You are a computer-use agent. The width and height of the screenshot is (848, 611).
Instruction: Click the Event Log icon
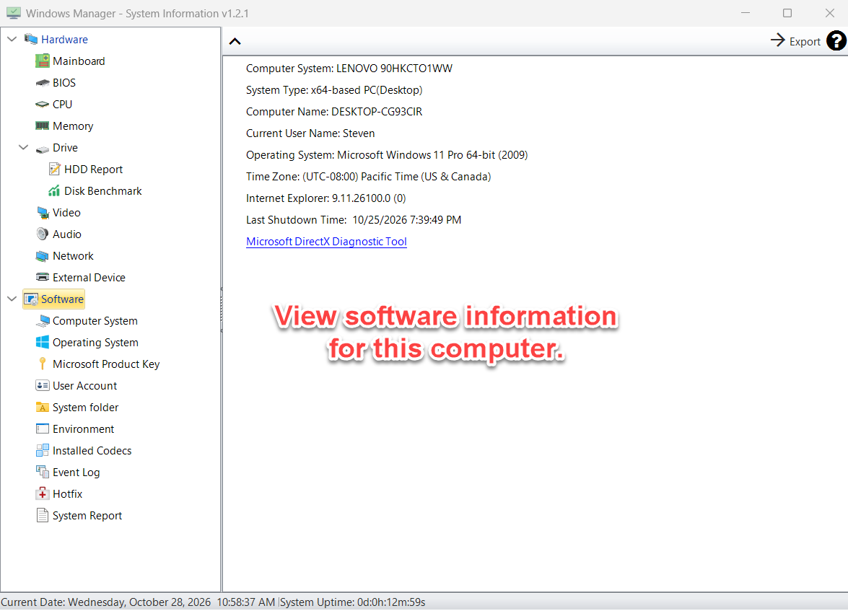point(42,472)
